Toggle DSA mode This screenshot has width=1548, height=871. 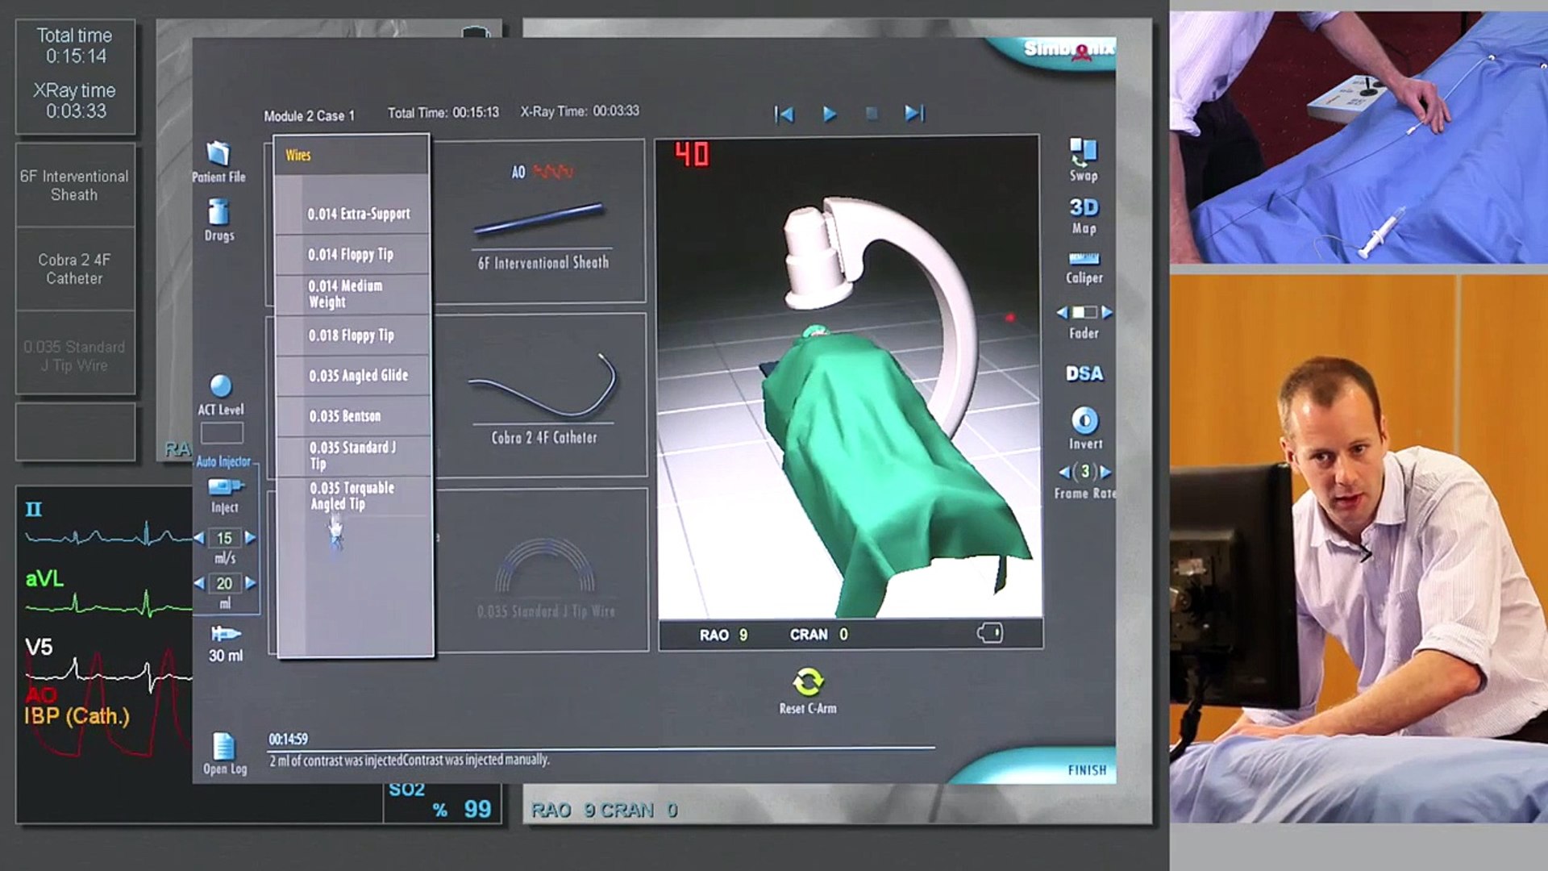(x=1084, y=373)
